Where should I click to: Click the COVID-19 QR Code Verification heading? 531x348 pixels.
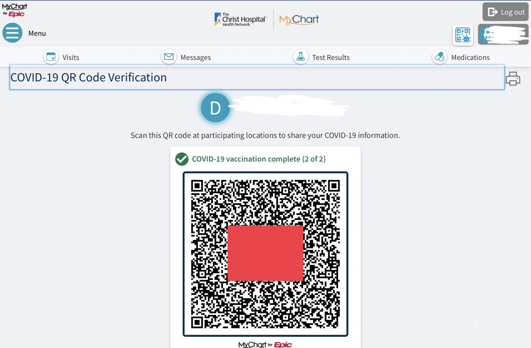[x=88, y=77]
